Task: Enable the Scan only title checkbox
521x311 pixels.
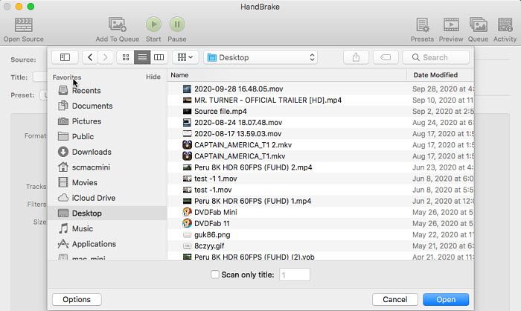Action: point(214,275)
